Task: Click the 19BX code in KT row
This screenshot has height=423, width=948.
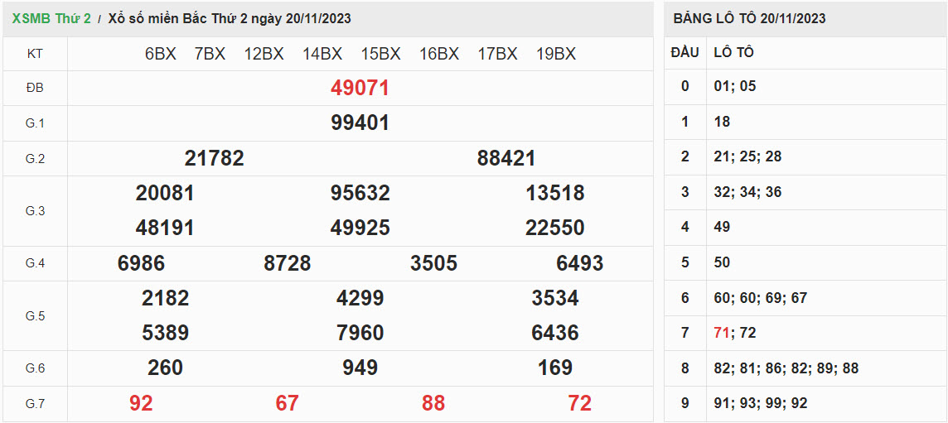Action: pyautogui.click(x=555, y=54)
